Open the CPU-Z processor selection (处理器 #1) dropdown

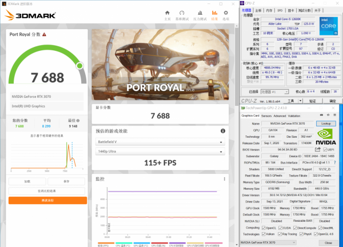[x=275, y=91]
